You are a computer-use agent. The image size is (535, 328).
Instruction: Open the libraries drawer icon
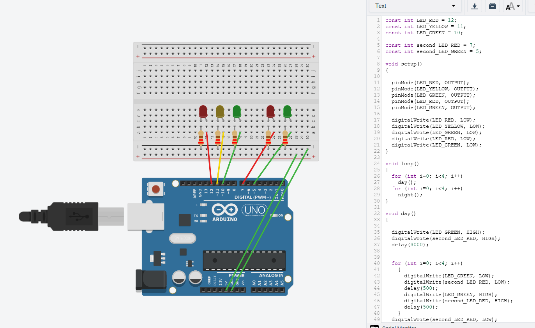[493, 6]
